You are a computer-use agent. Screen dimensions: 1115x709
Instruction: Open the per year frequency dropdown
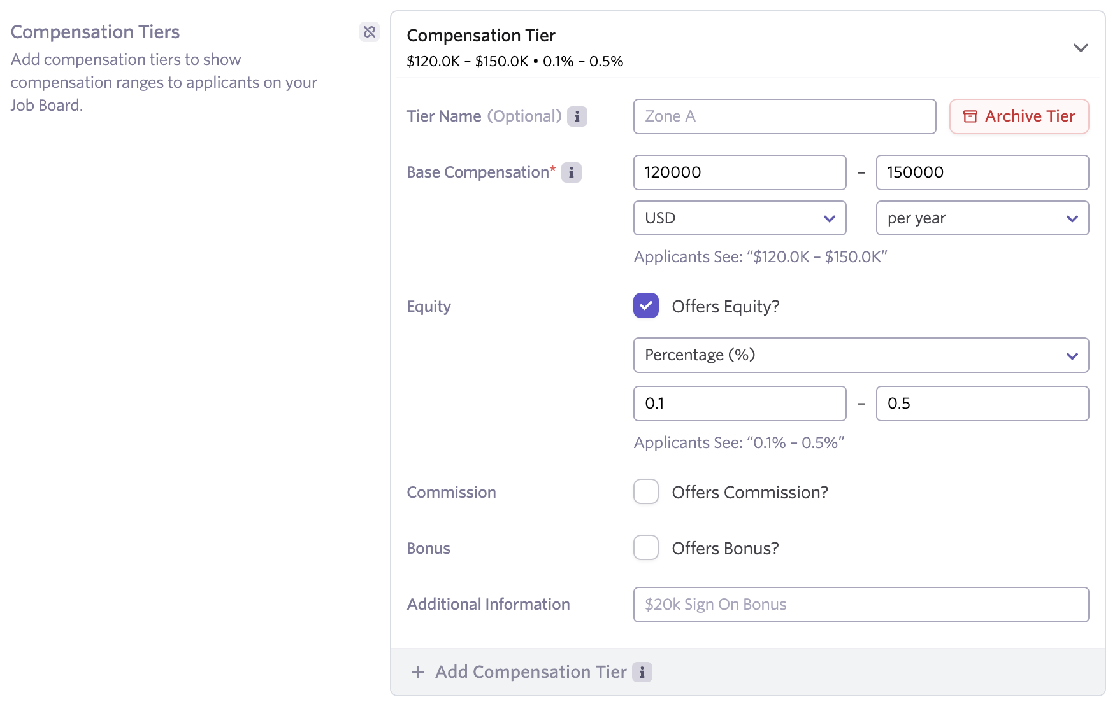[x=982, y=218]
